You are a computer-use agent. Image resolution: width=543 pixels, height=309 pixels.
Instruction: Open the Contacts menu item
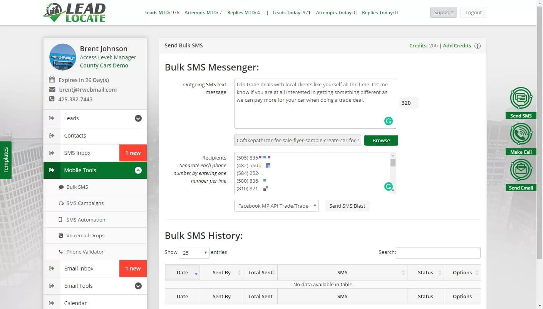(x=95, y=136)
